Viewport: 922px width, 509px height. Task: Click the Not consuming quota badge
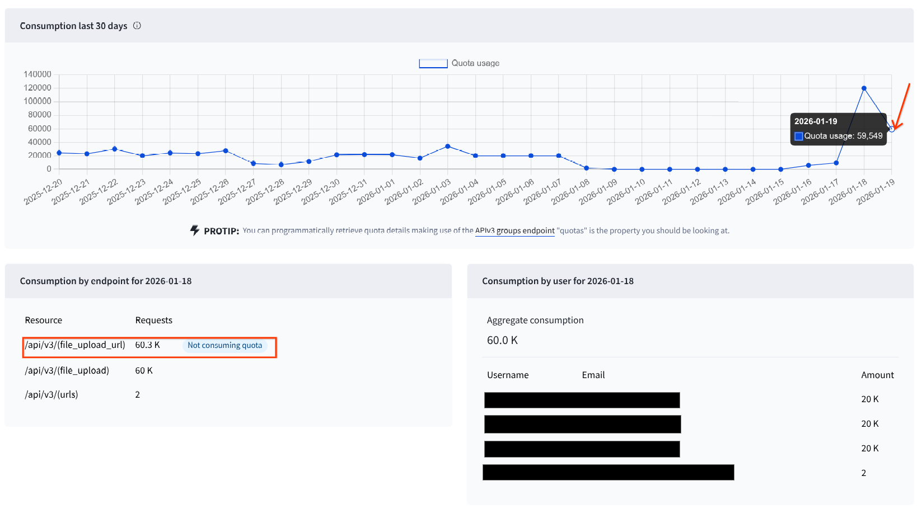click(225, 346)
